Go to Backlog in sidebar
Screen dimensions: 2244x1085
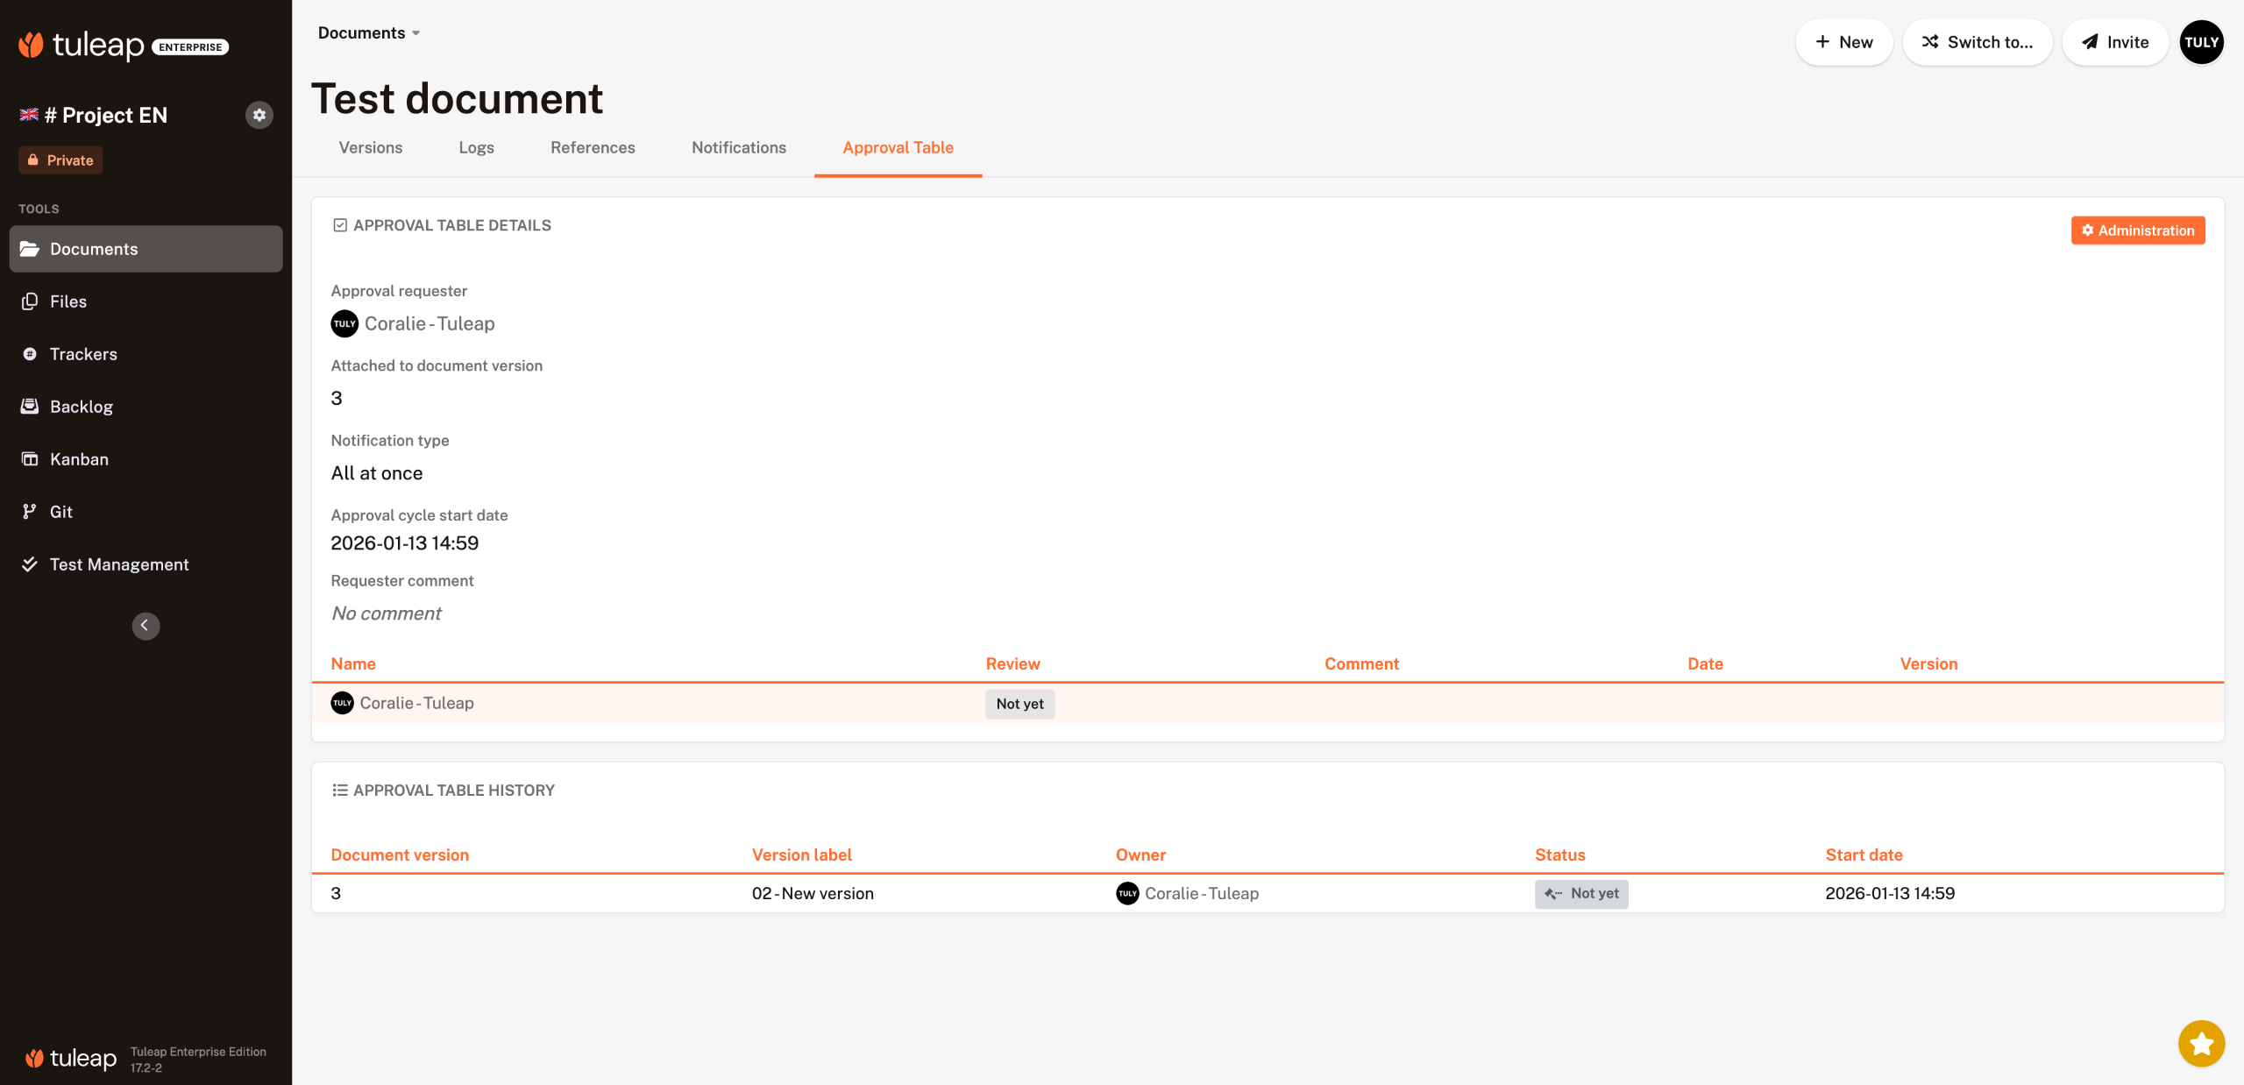coord(81,407)
